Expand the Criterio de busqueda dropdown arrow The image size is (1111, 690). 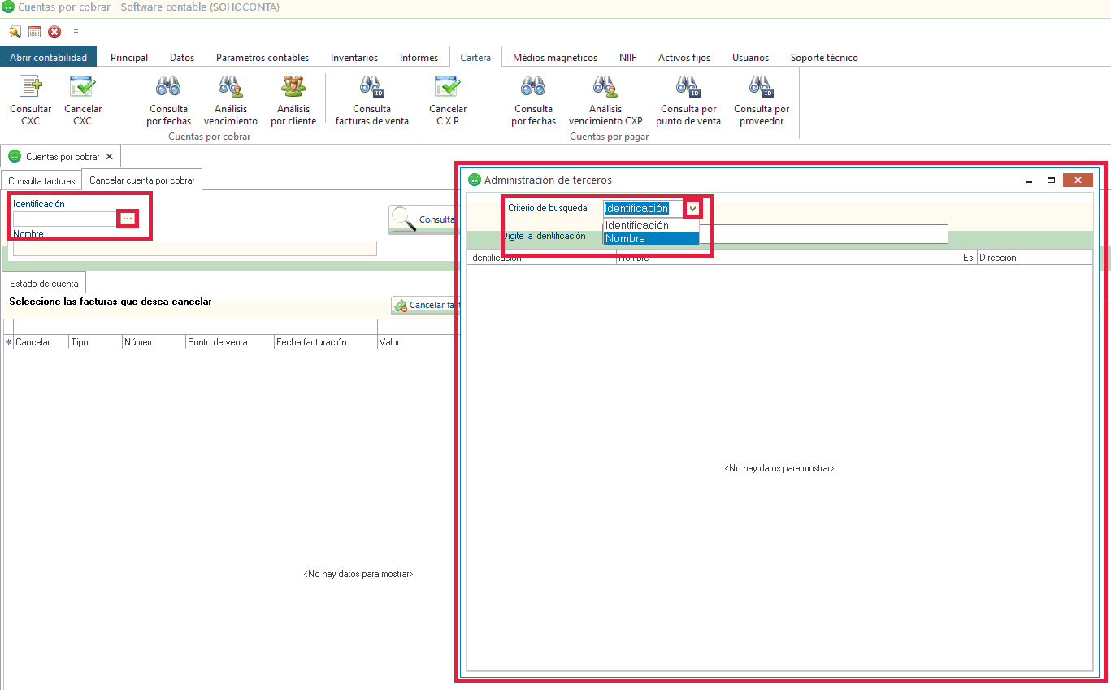[x=692, y=209]
